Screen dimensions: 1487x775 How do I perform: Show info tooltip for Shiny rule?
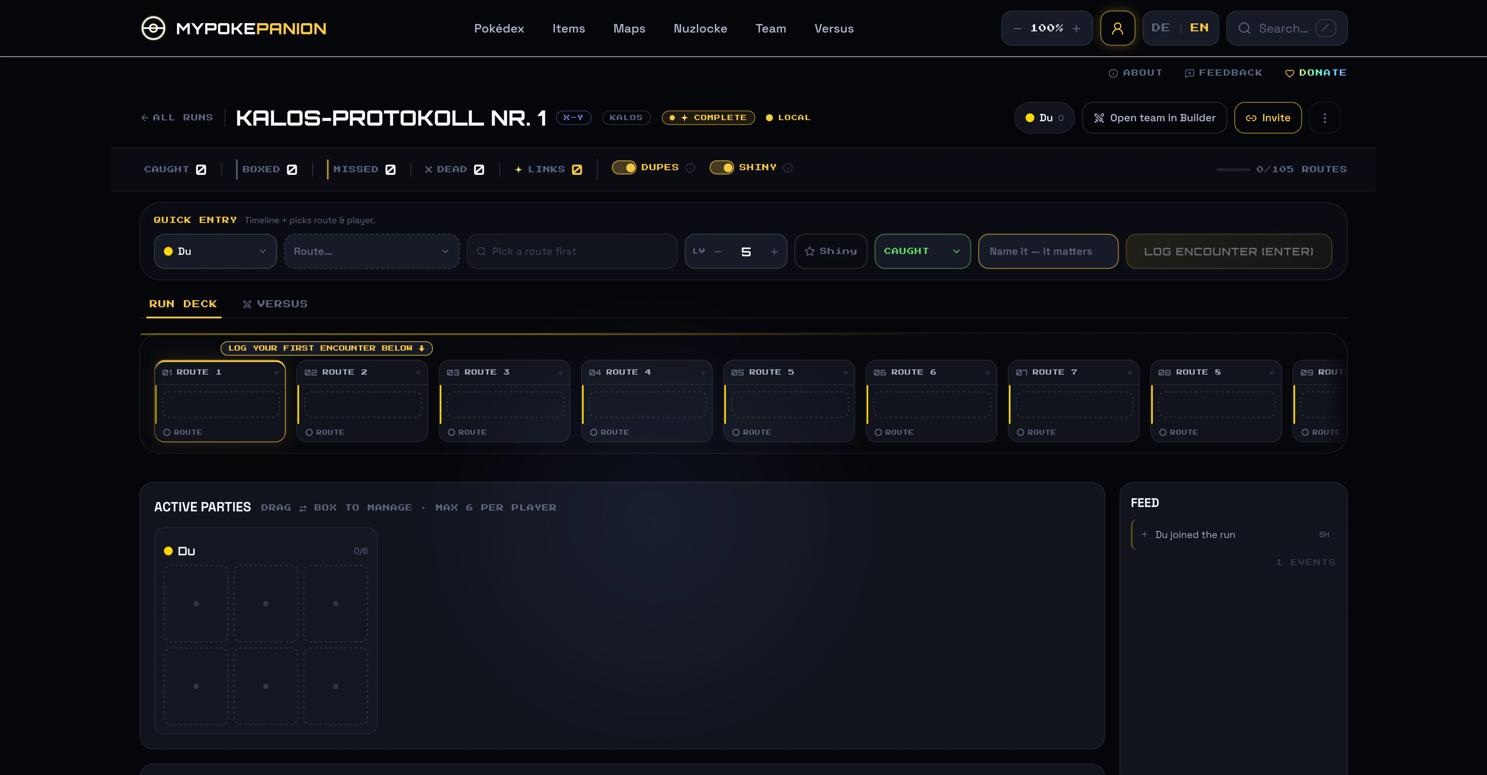point(788,168)
